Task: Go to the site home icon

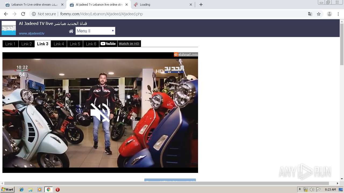Action: tap(71, 31)
